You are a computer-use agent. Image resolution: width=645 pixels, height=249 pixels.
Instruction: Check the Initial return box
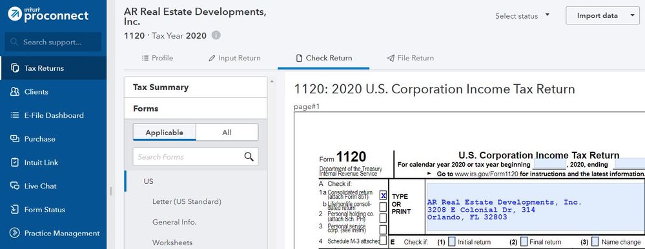(x=452, y=242)
